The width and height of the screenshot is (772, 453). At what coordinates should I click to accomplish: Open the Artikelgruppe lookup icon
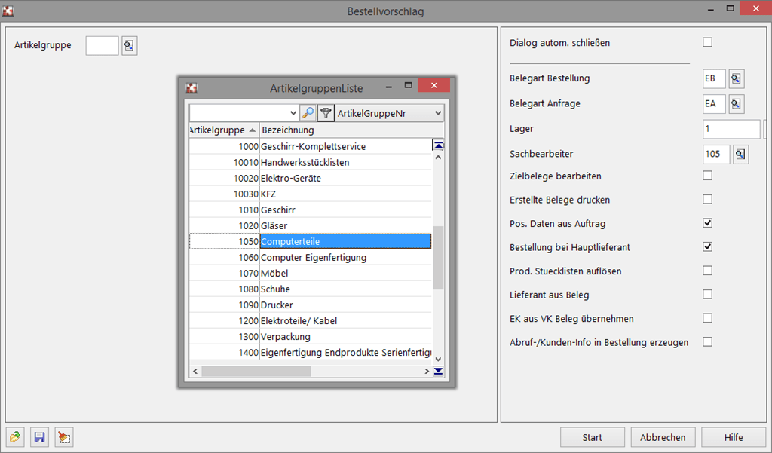pyautogui.click(x=129, y=46)
